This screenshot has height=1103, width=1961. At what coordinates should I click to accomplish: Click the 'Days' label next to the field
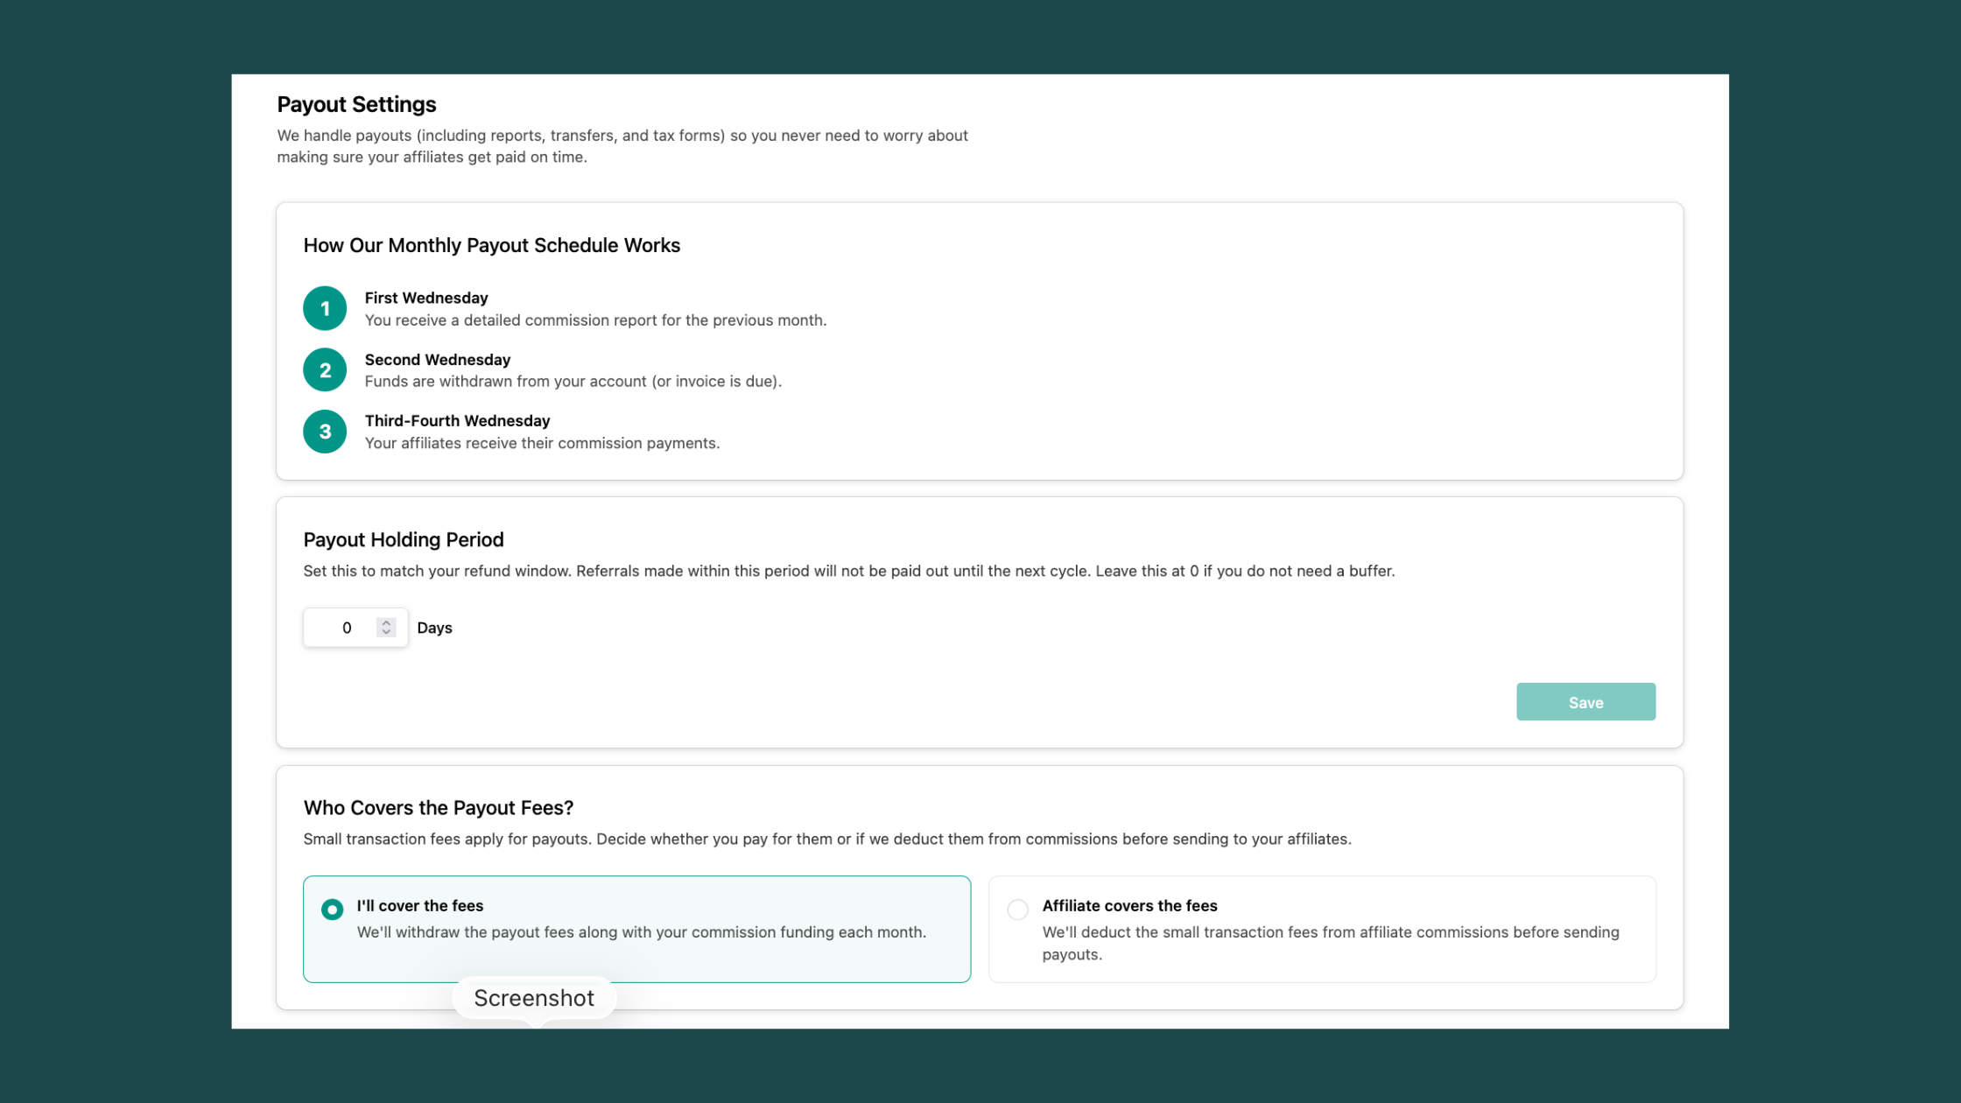point(434,628)
